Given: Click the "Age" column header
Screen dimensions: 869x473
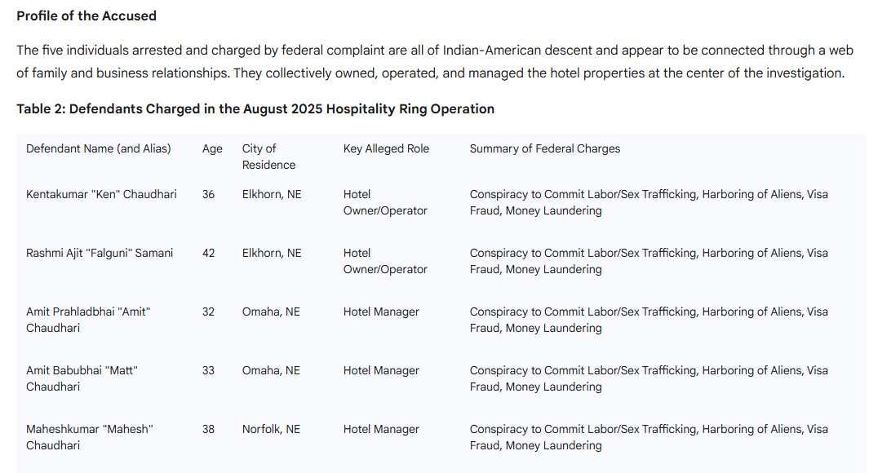Looking at the screenshot, I should click(x=212, y=148).
